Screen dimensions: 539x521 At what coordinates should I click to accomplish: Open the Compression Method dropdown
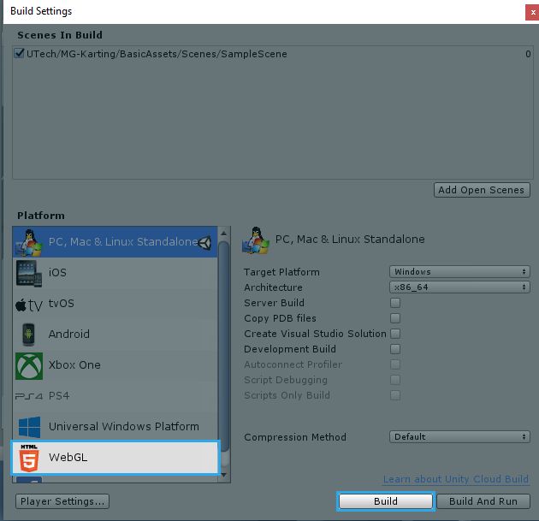[x=459, y=437]
